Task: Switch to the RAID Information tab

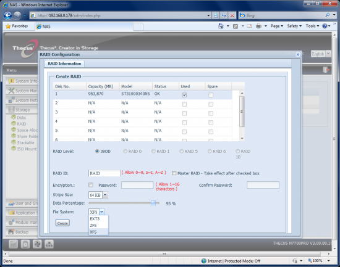Action: 64,64
